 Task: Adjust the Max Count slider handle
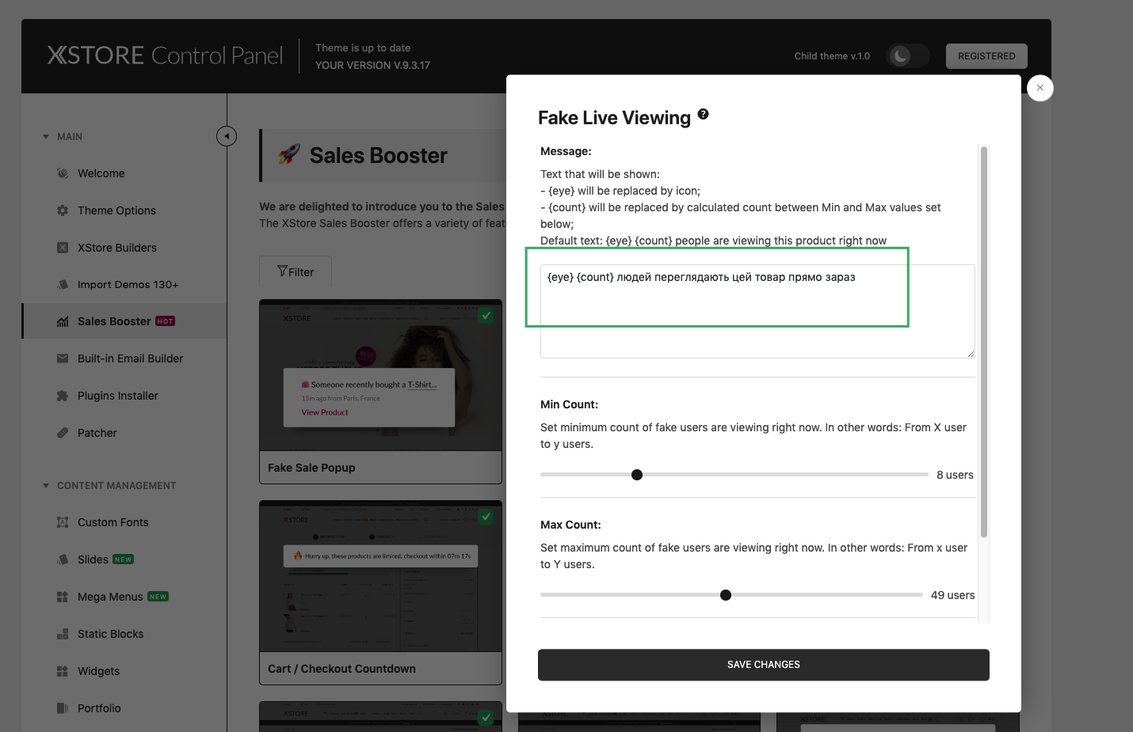[x=726, y=595]
